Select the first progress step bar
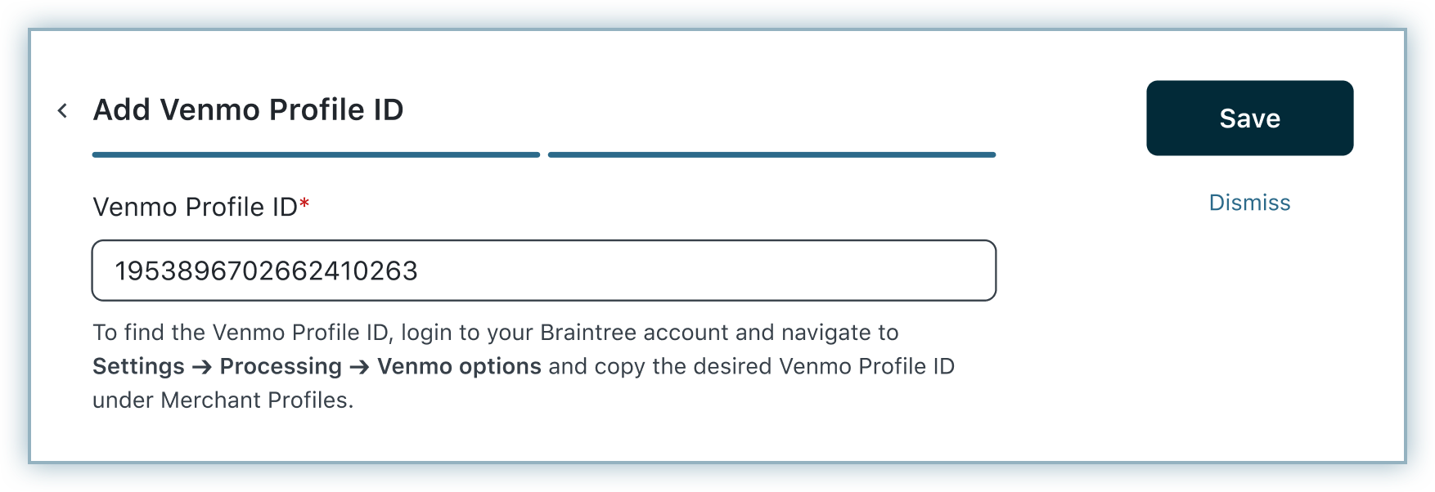Image resolution: width=1435 pixels, height=492 pixels. click(316, 154)
